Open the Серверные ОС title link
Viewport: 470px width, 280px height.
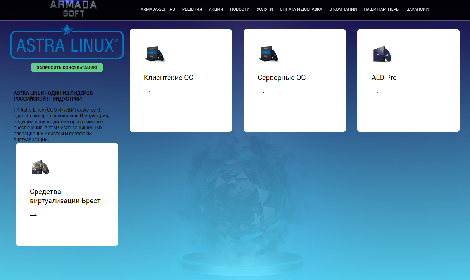click(282, 78)
